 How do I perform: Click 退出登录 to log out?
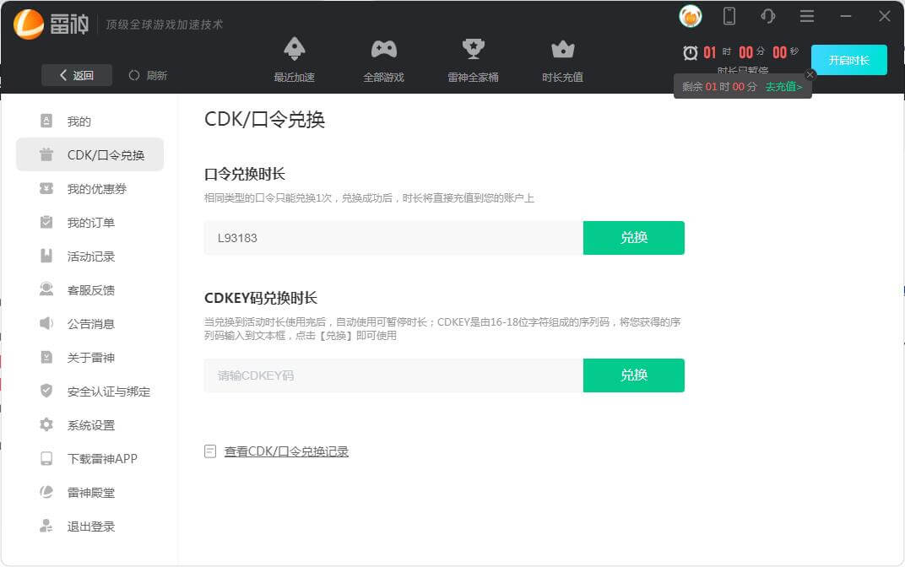[90, 526]
